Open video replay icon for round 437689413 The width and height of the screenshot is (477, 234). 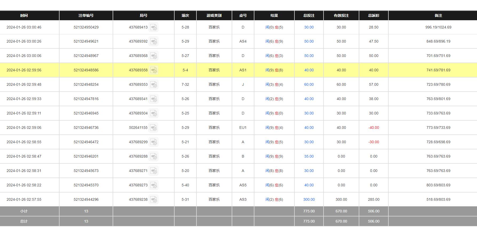pos(153,27)
